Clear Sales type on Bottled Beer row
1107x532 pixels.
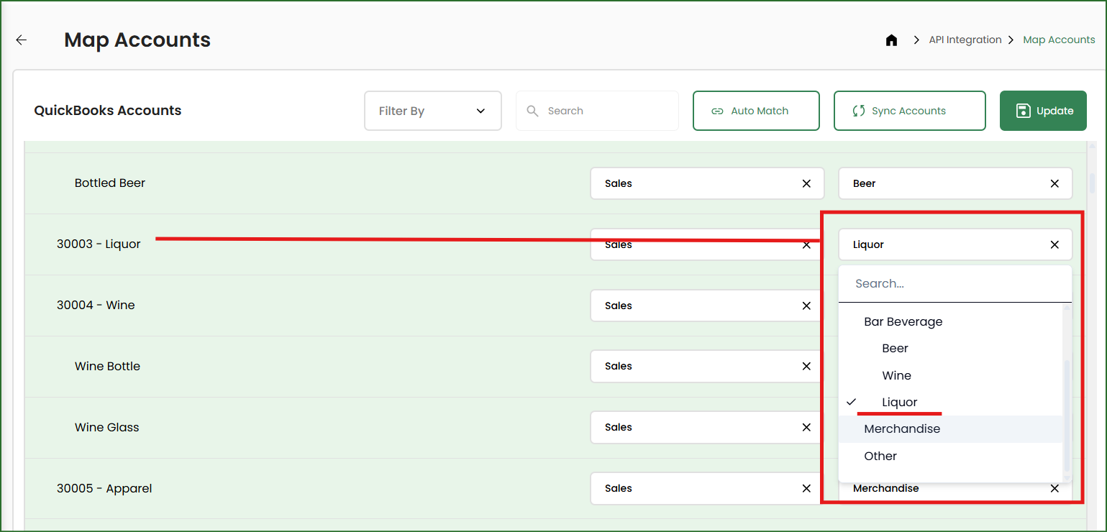click(806, 184)
